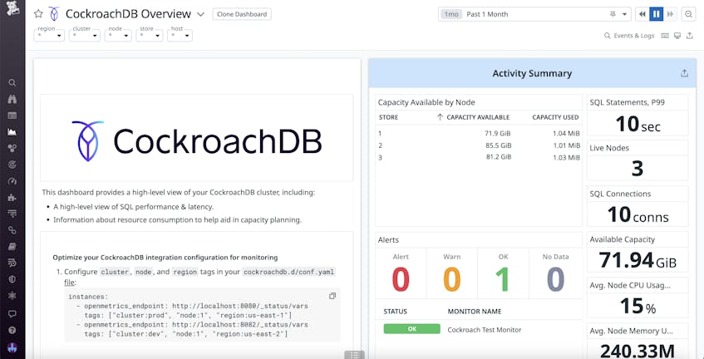Click the Past 1 Month time field
The image size is (704, 359).
534,14
